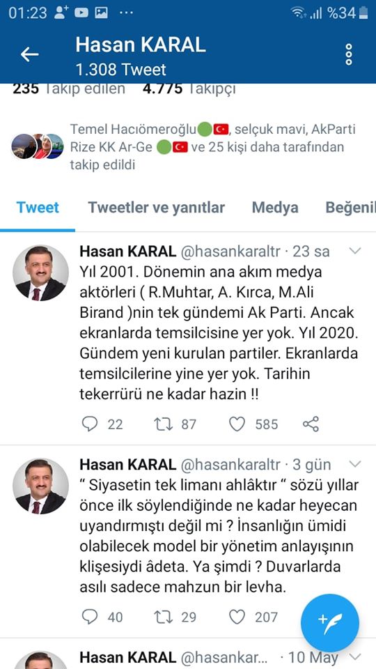376x669 pixels.
Task: Switch to the Medya tab
Action: pyautogui.click(x=275, y=208)
